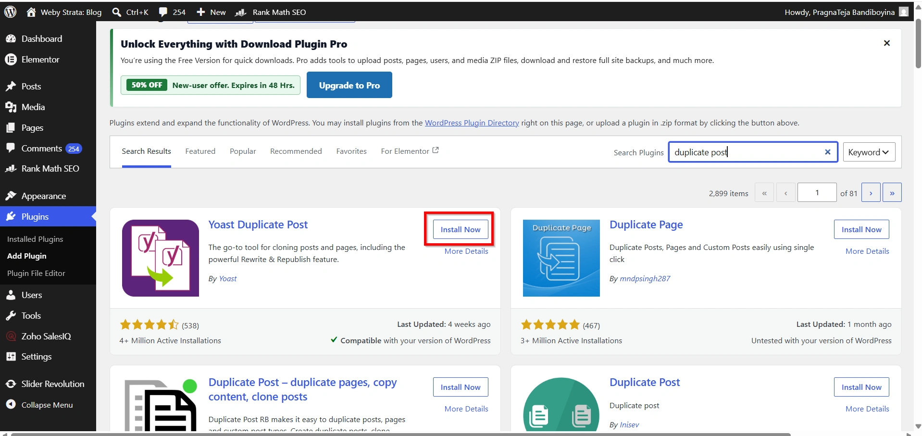
Task: Open Installed Plugins submenu item
Action: tap(35, 239)
